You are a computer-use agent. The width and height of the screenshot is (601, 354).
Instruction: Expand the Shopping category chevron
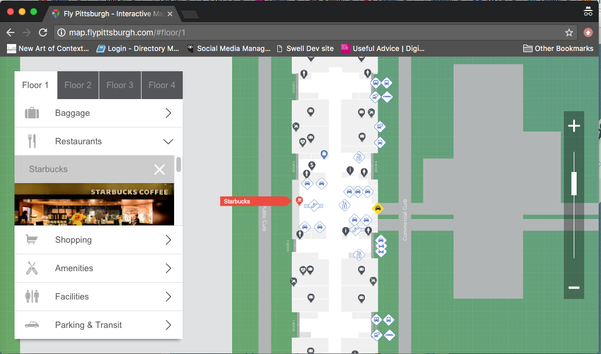tap(168, 240)
